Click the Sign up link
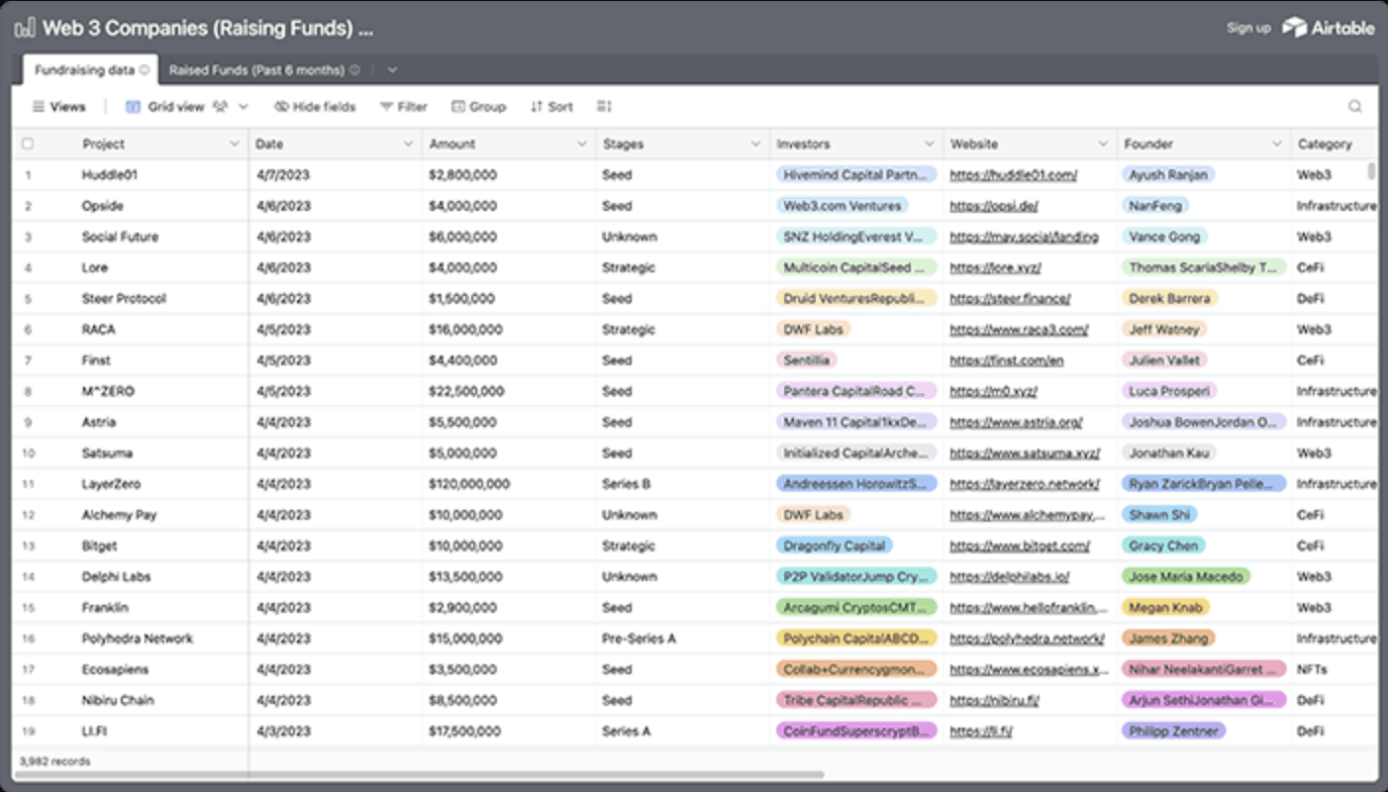 1248,28
